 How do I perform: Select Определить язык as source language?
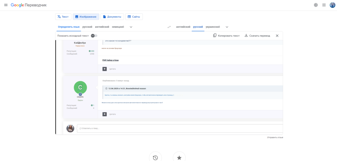(69, 27)
